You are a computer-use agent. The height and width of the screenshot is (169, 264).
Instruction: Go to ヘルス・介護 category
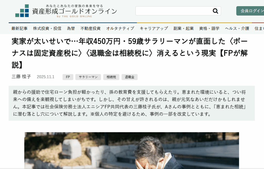coord(237,29)
